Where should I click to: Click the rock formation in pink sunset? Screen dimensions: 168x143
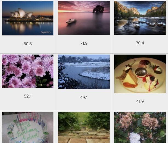[x=98, y=9]
